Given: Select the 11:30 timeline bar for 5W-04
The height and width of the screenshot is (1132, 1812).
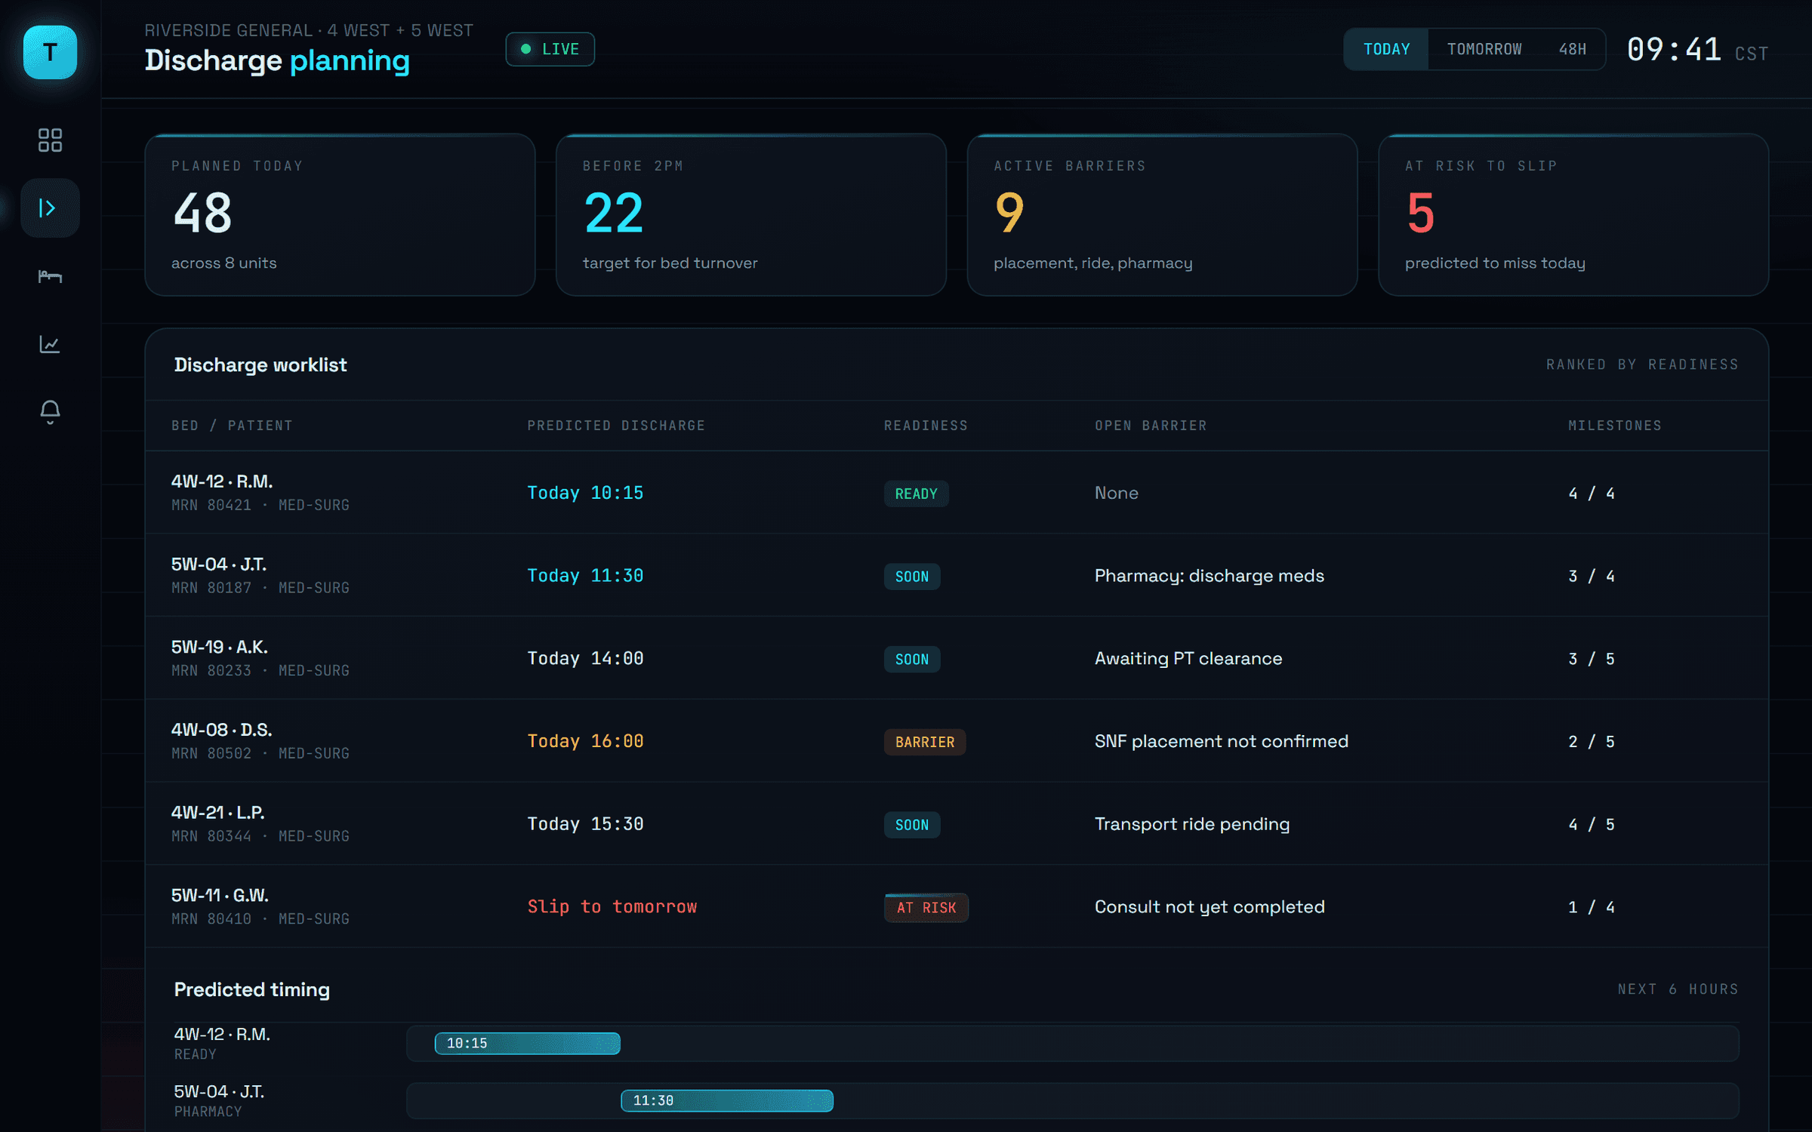Looking at the screenshot, I should [727, 1101].
